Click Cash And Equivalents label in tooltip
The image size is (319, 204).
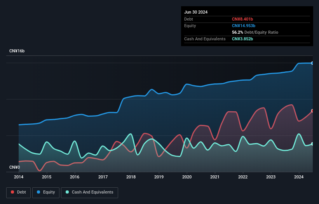pos(205,39)
